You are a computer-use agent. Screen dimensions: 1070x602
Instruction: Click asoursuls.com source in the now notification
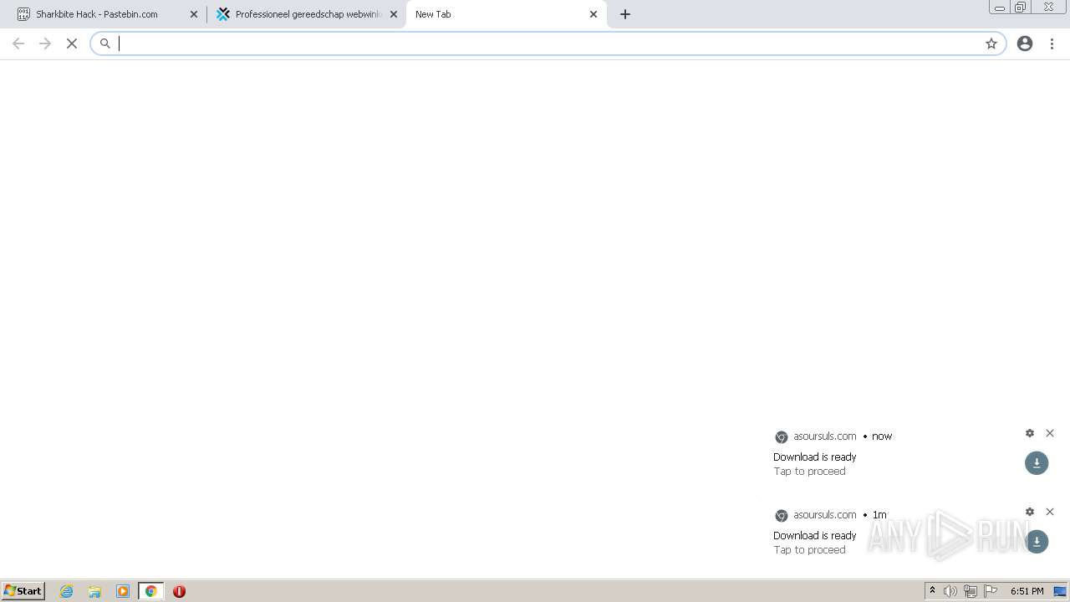[x=825, y=436]
